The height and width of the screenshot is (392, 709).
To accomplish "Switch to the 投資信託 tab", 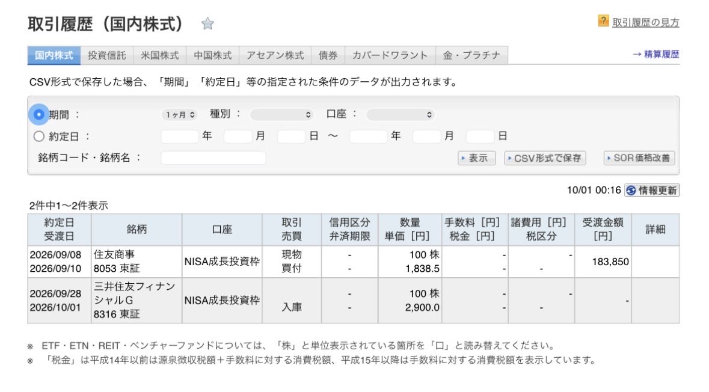I will (x=106, y=55).
